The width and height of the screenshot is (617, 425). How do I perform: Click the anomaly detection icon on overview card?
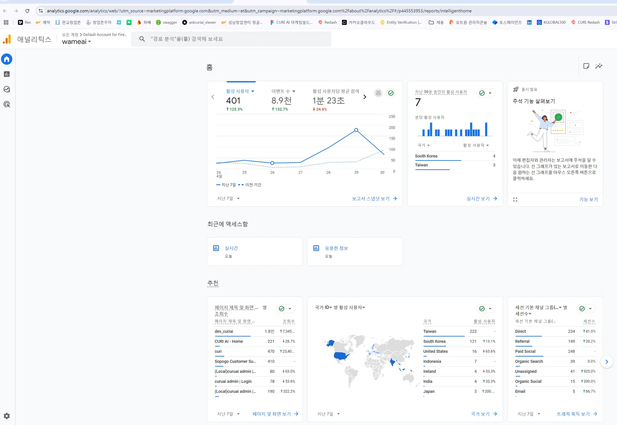378,93
